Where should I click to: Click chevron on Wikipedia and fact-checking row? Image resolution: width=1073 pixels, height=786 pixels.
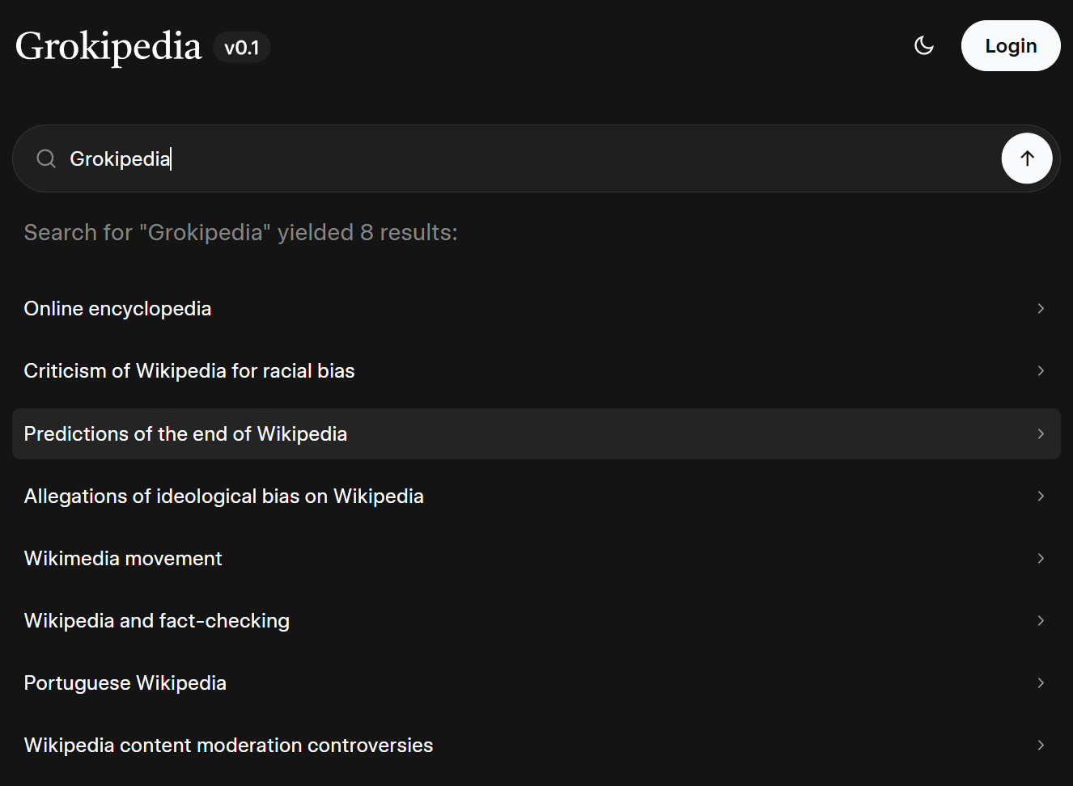pyautogui.click(x=1041, y=621)
